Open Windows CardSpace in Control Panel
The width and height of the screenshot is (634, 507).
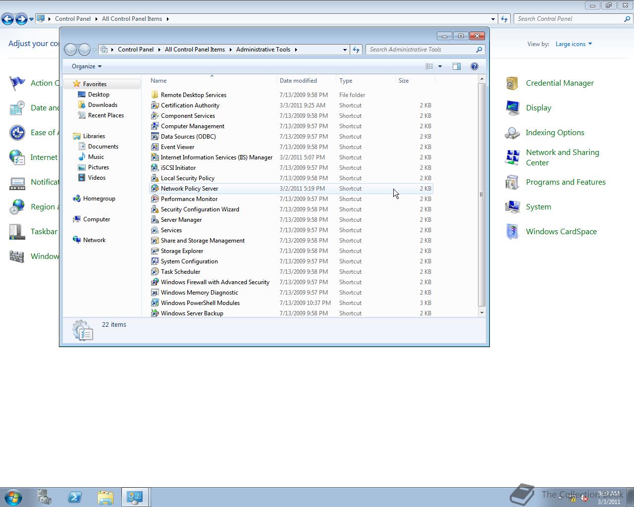[561, 232]
